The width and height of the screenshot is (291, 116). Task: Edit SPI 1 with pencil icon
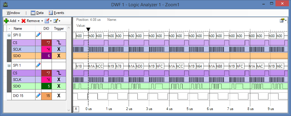coord(38,65)
